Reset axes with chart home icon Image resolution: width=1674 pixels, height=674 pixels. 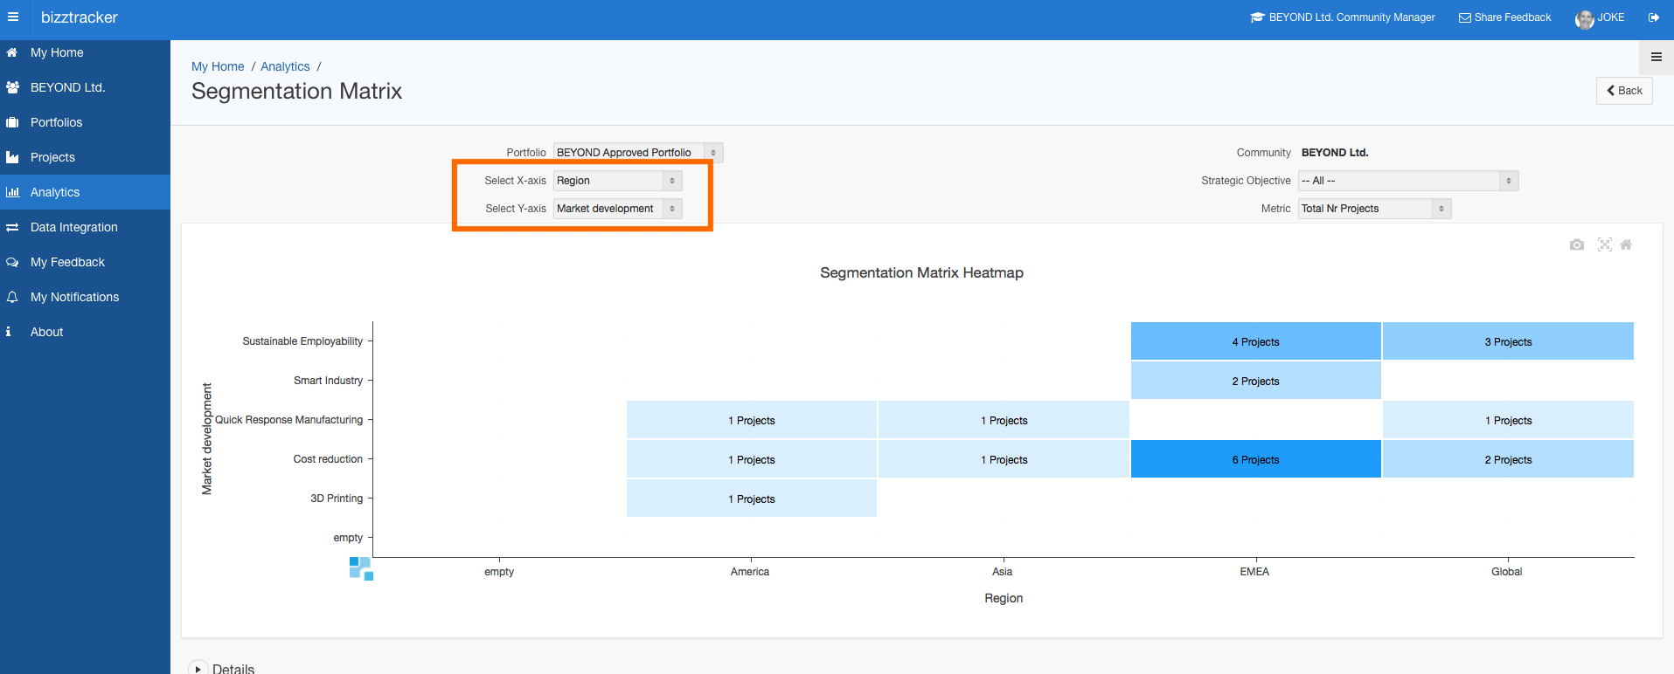pyautogui.click(x=1626, y=244)
